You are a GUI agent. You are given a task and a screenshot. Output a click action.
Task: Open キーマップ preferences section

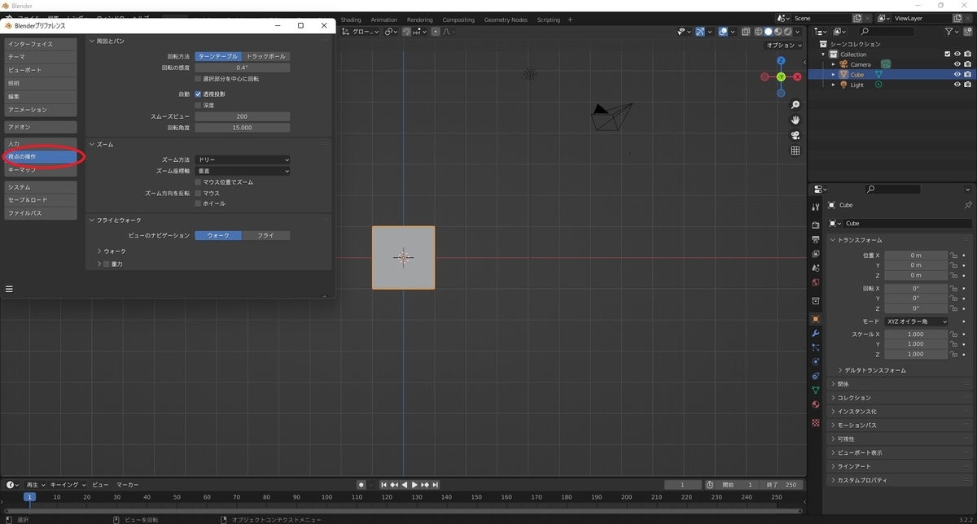(41, 169)
